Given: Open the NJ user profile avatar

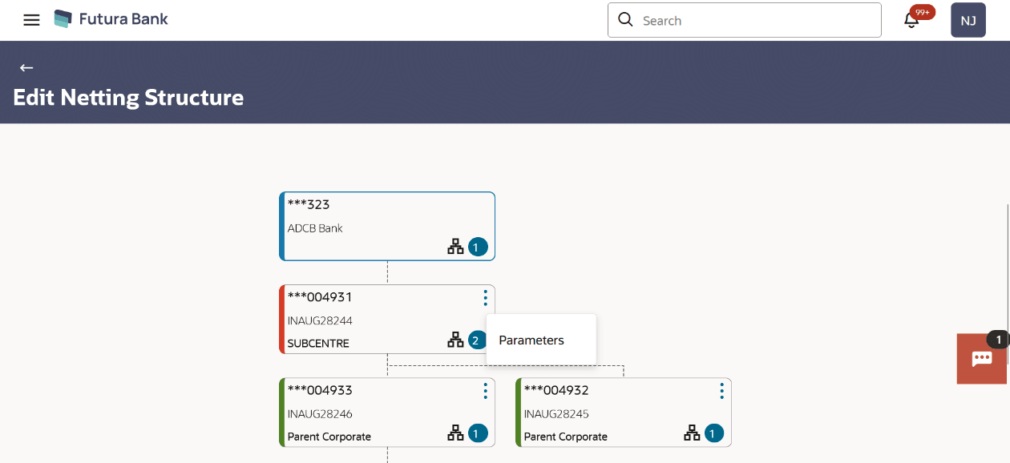Looking at the screenshot, I should click(968, 21).
